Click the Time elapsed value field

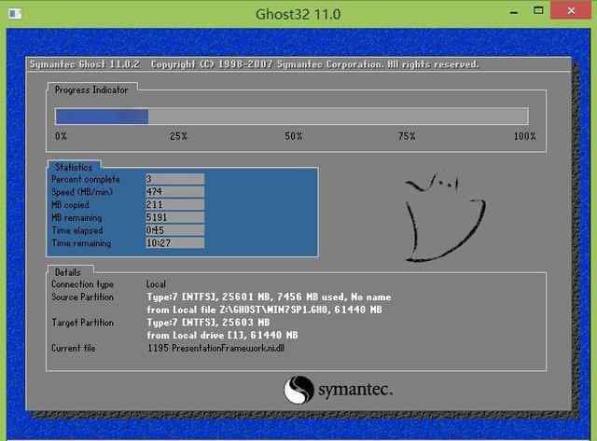[x=174, y=230]
